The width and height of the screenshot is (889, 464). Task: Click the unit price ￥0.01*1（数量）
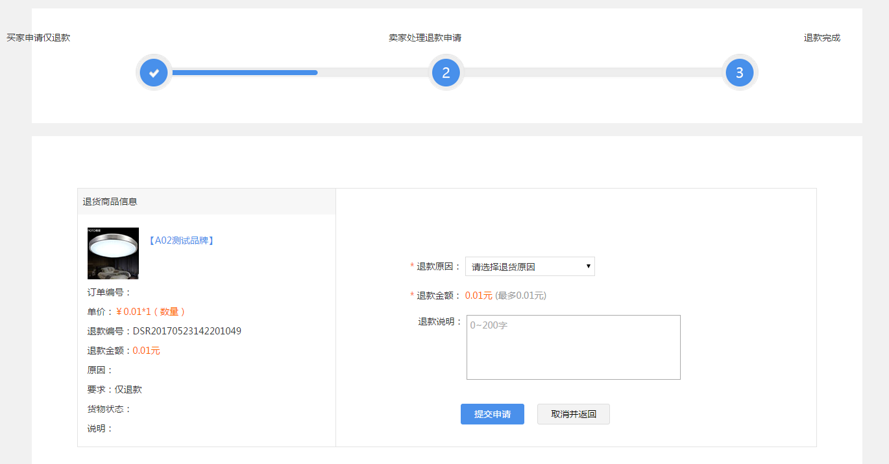point(151,312)
